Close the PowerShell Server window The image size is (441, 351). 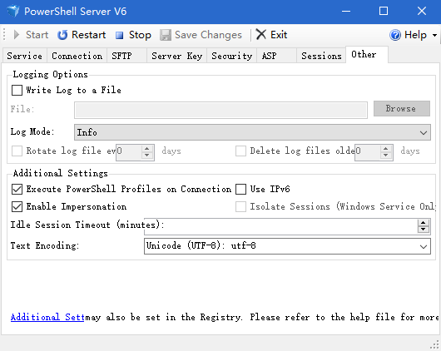pos(422,12)
